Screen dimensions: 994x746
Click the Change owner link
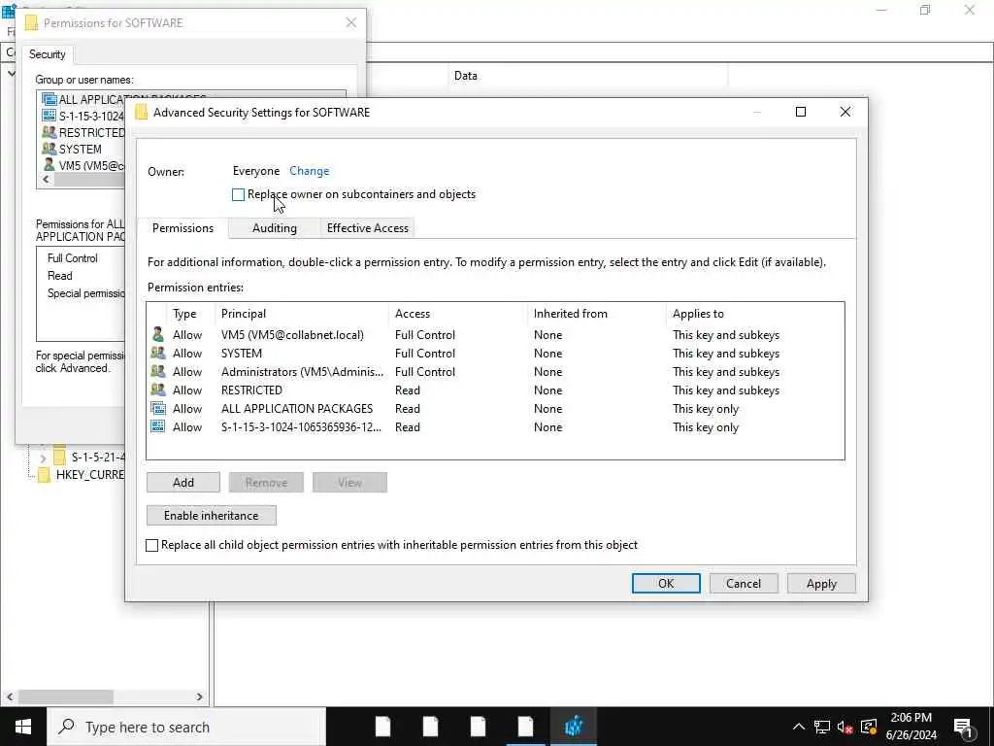tap(310, 171)
